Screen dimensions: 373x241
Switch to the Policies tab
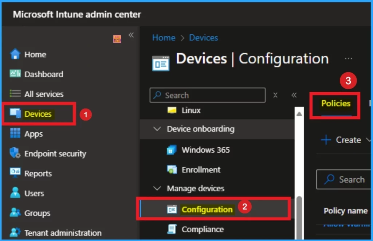click(335, 103)
